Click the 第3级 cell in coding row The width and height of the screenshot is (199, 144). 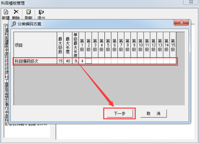click(x=95, y=61)
